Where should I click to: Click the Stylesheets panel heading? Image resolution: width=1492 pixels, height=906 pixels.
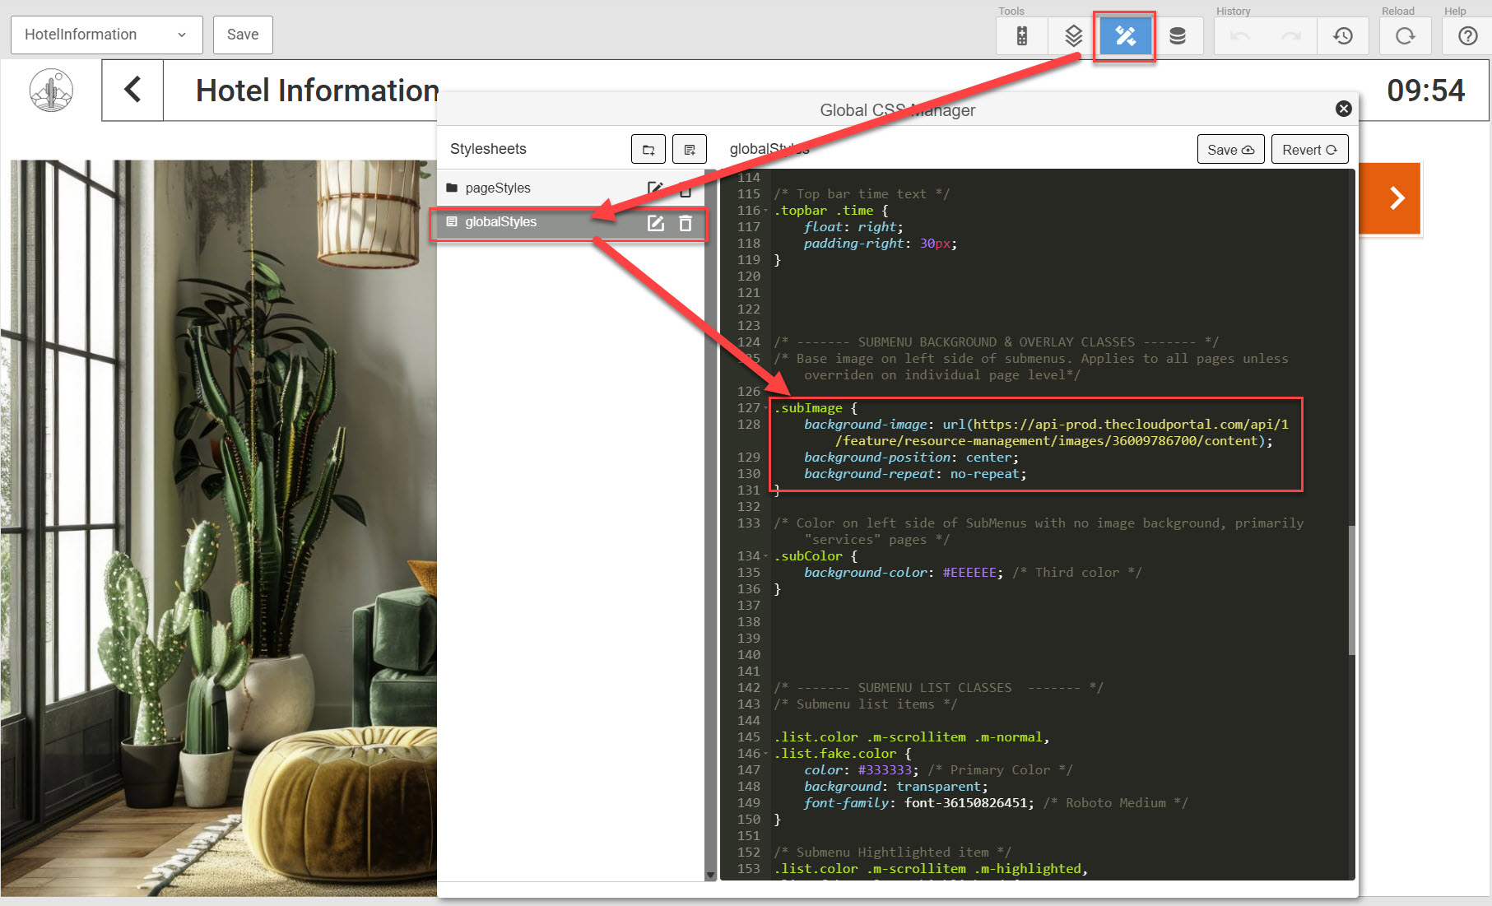coord(488,149)
